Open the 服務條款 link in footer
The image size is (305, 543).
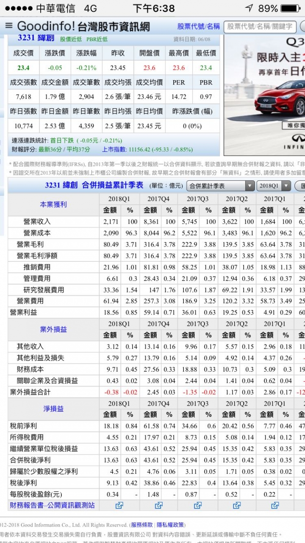141,525
